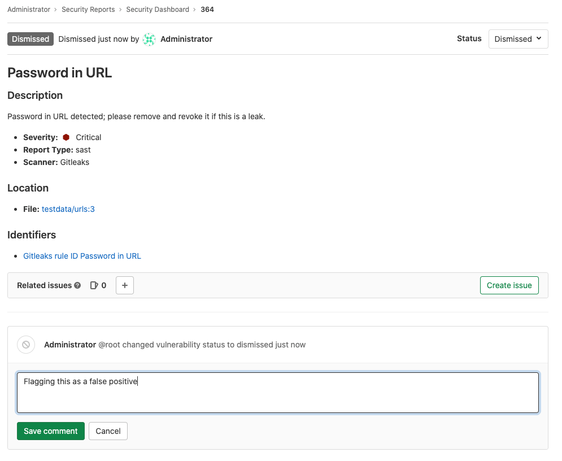562x461 pixels.
Task: Navigate to the Security Reports breadcrumb
Action: tap(88, 9)
